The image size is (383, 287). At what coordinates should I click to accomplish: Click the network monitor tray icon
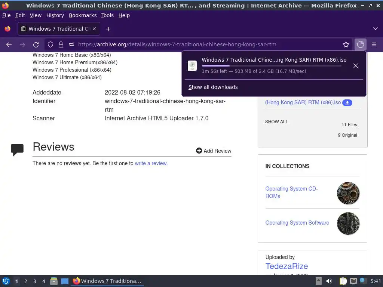click(353, 281)
